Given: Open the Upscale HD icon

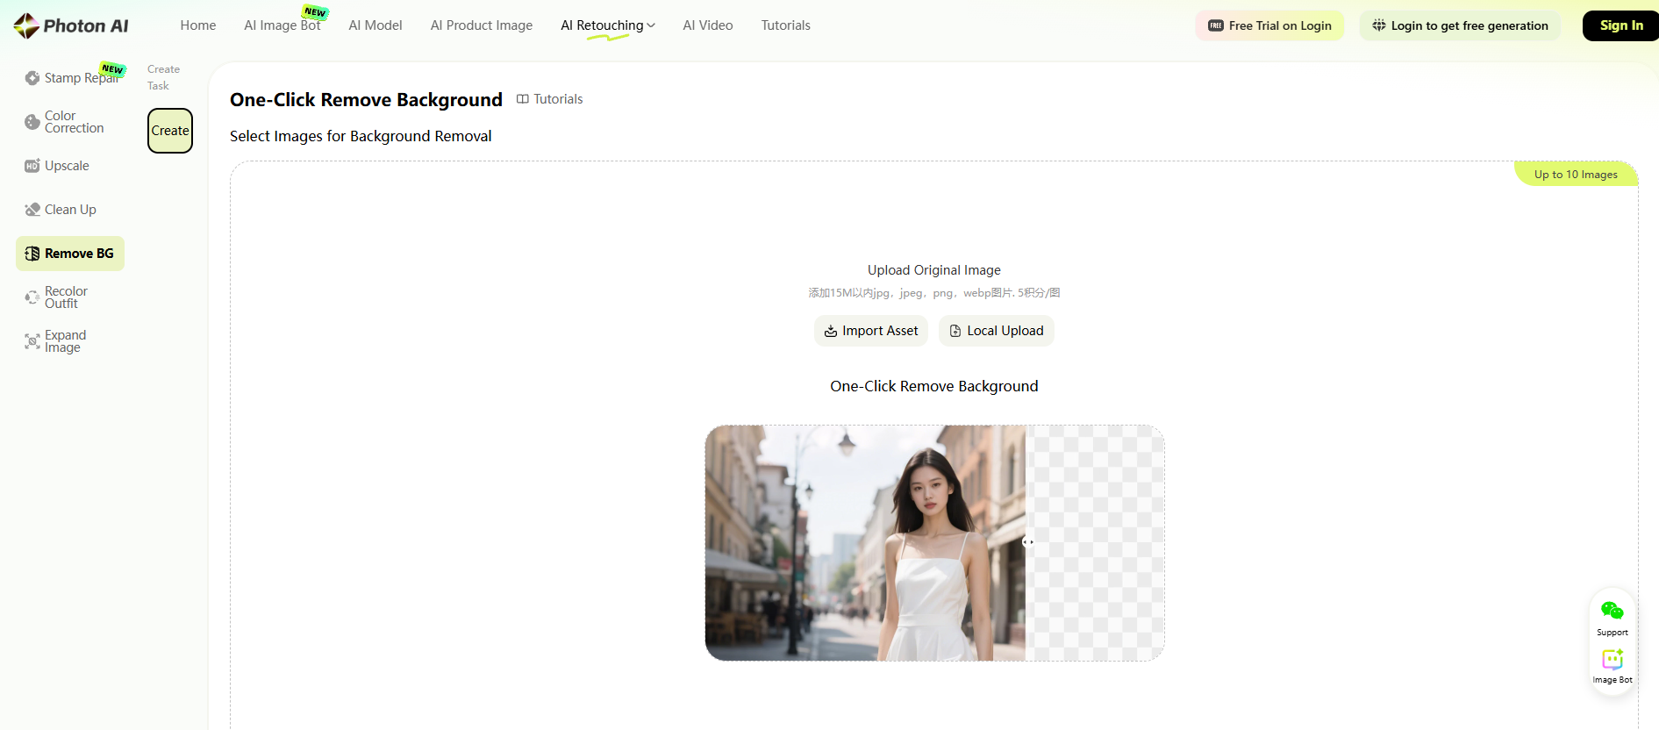Looking at the screenshot, I should point(32,166).
